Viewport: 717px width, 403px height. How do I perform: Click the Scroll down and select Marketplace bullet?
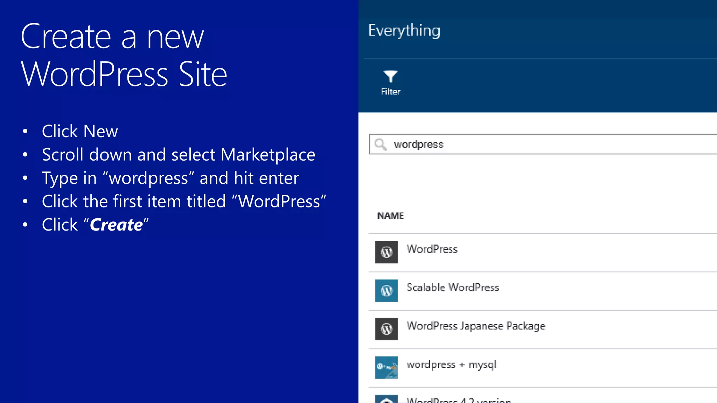click(178, 155)
